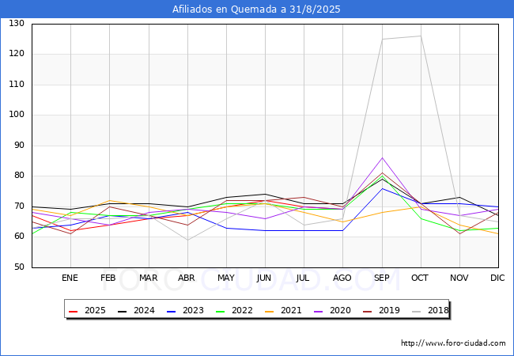Click the black 2024 legend swatch
This screenshot has height=356, width=514.
tap(122, 311)
